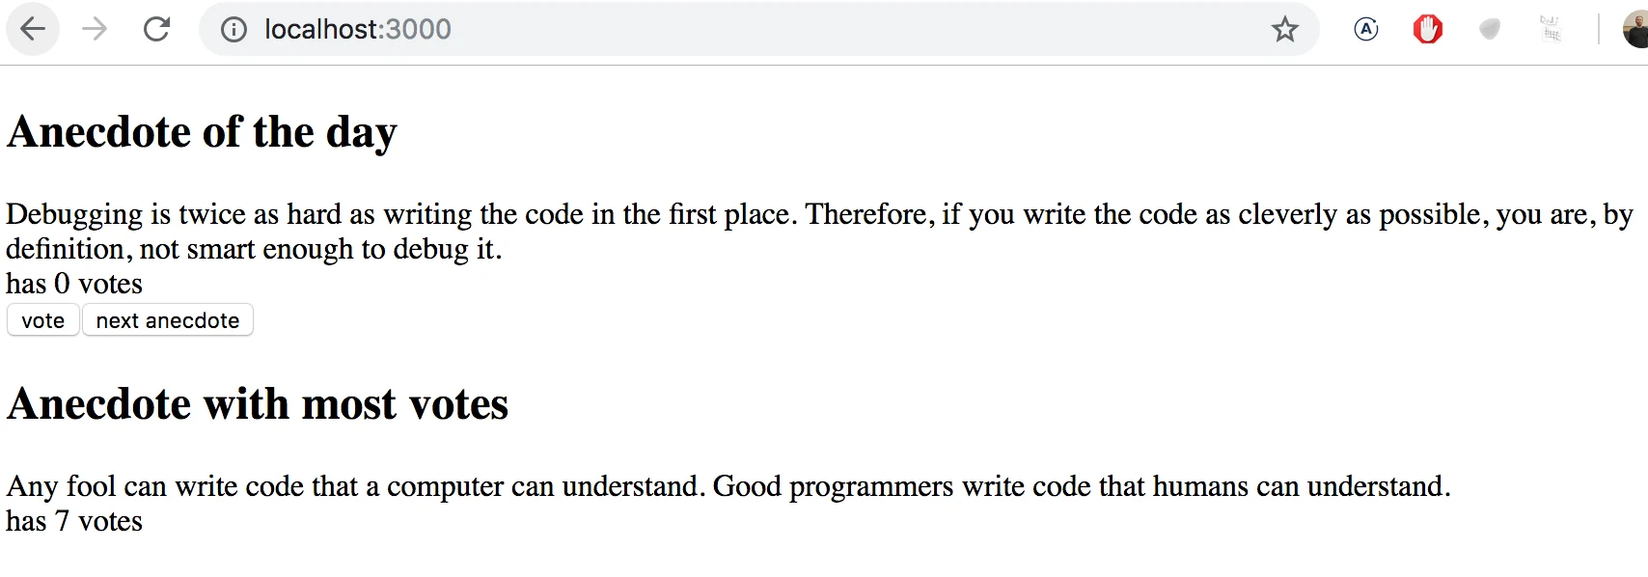Open the profile avatar menu
Screen dimensions: 1648x577
1636,30
